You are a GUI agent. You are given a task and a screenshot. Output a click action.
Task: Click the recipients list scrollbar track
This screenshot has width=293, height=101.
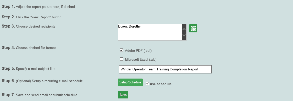pyautogui.click(x=184, y=32)
